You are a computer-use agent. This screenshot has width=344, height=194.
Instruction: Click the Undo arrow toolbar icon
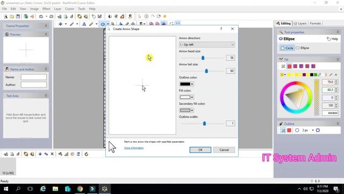(x=41, y=17)
